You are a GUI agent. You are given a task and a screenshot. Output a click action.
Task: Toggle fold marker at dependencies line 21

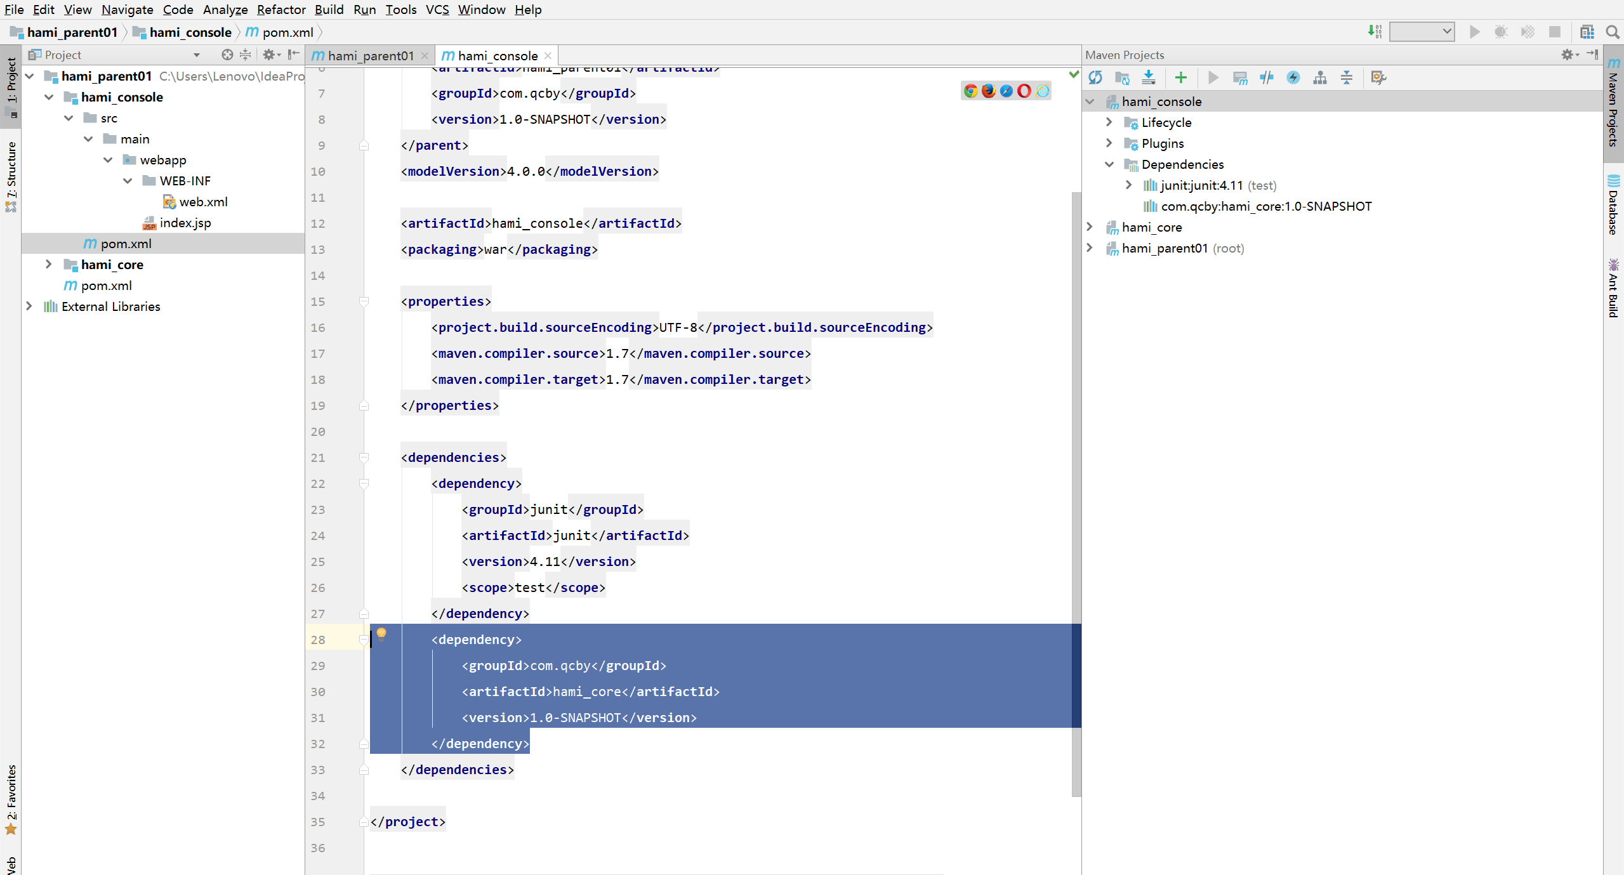364,457
